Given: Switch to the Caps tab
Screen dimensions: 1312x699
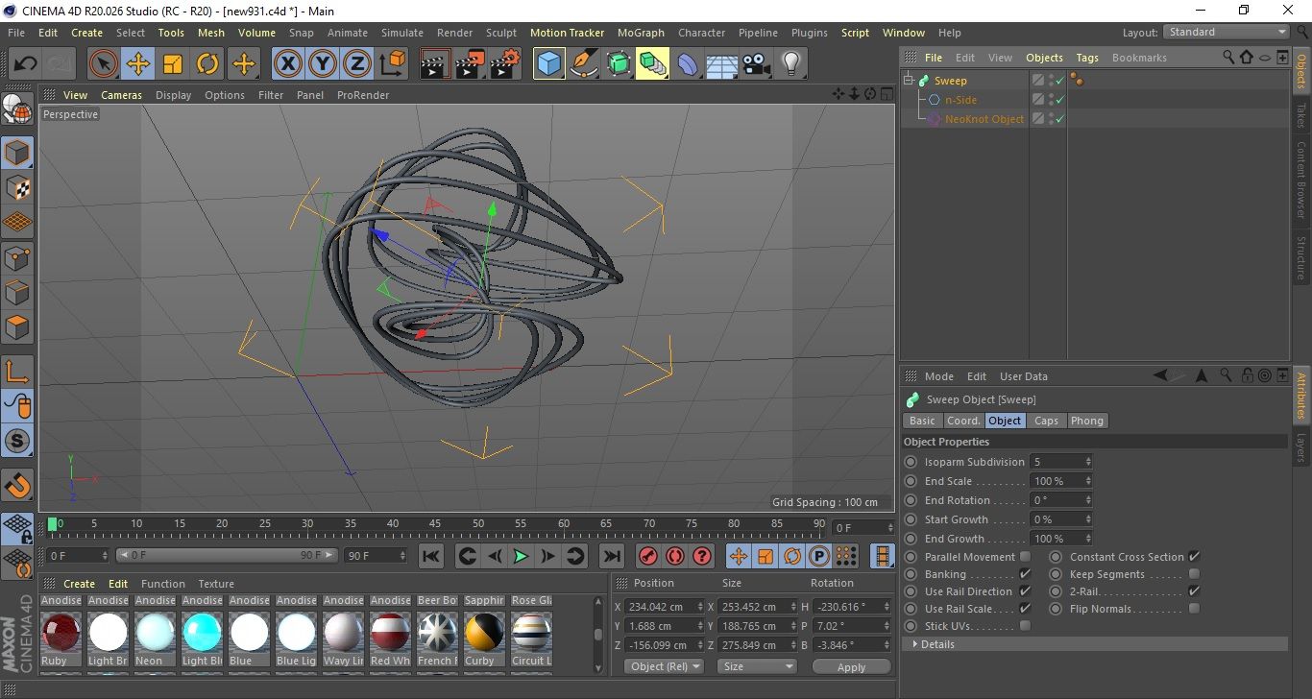Looking at the screenshot, I should pyautogui.click(x=1046, y=421).
